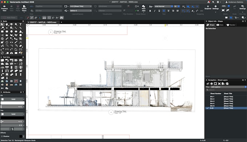Open the font size 12 dropdown
This screenshot has width=247, height=142.
tap(177, 7)
